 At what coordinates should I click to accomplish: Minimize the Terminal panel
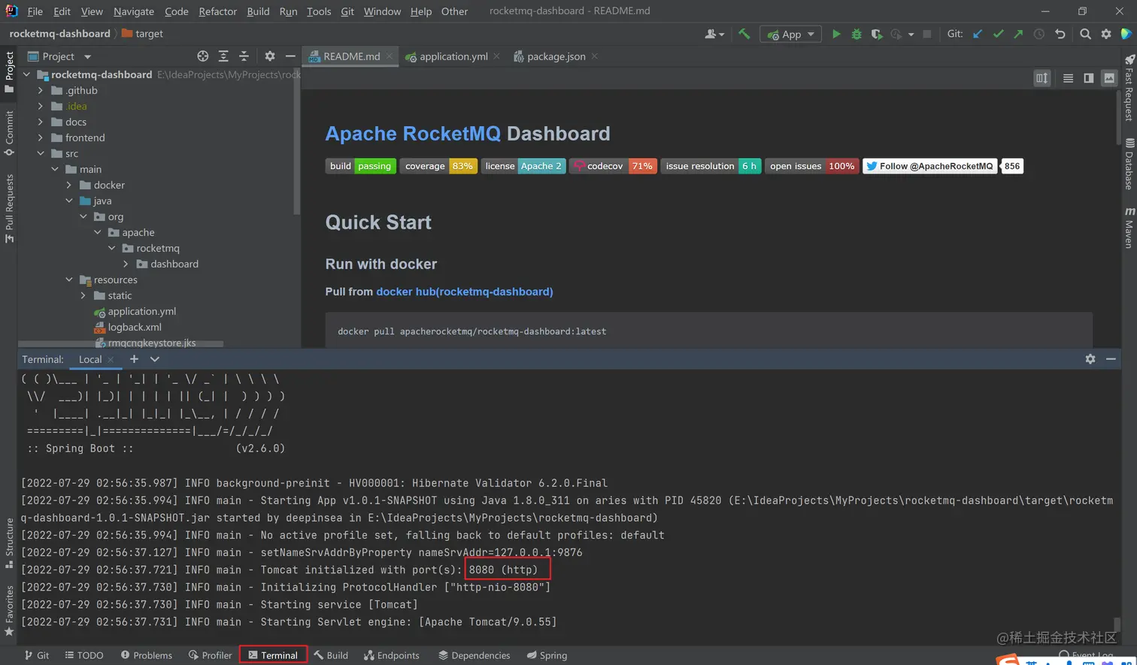1111,359
